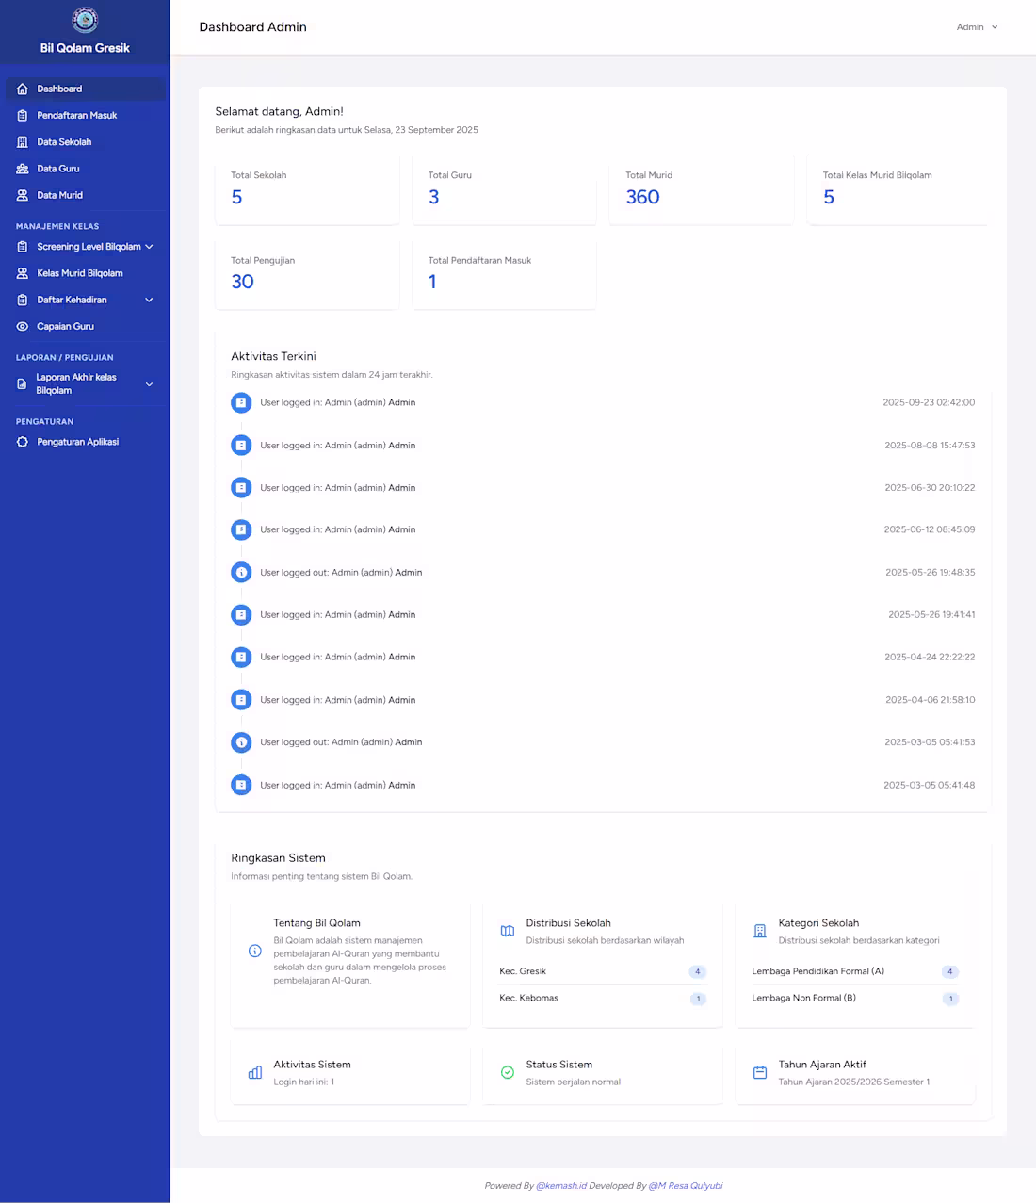
Task: Click the Data Sekolah building icon
Action: tap(23, 142)
